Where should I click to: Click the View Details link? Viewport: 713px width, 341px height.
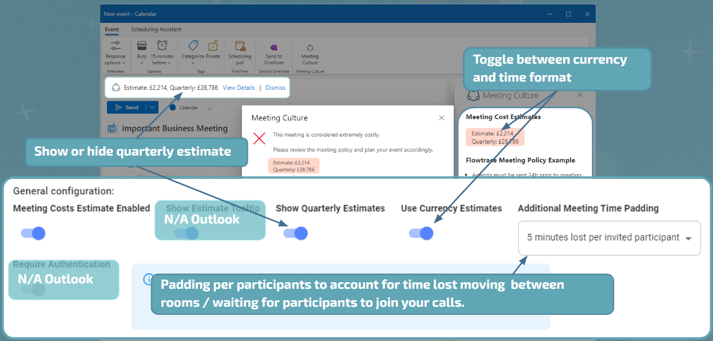(x=239, y=87)
